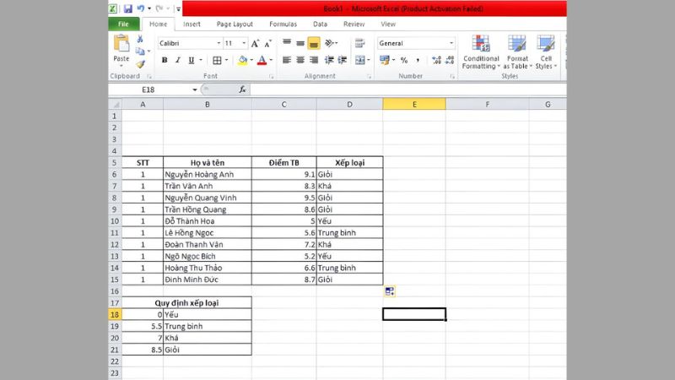The image size is (675, 380).
Task: Select column E header
Action: point(414,104)
